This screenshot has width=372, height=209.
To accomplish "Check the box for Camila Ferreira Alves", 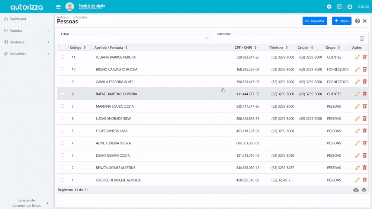I will [62, 82].
